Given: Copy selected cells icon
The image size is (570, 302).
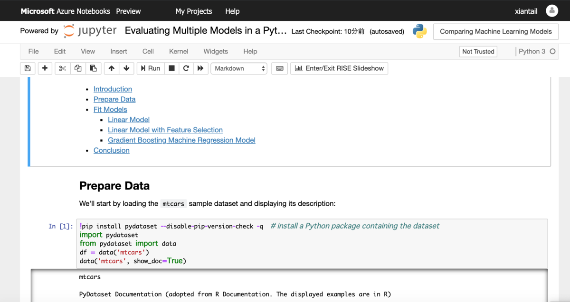Looking at the screenshot, I should (x=78, y=68).
